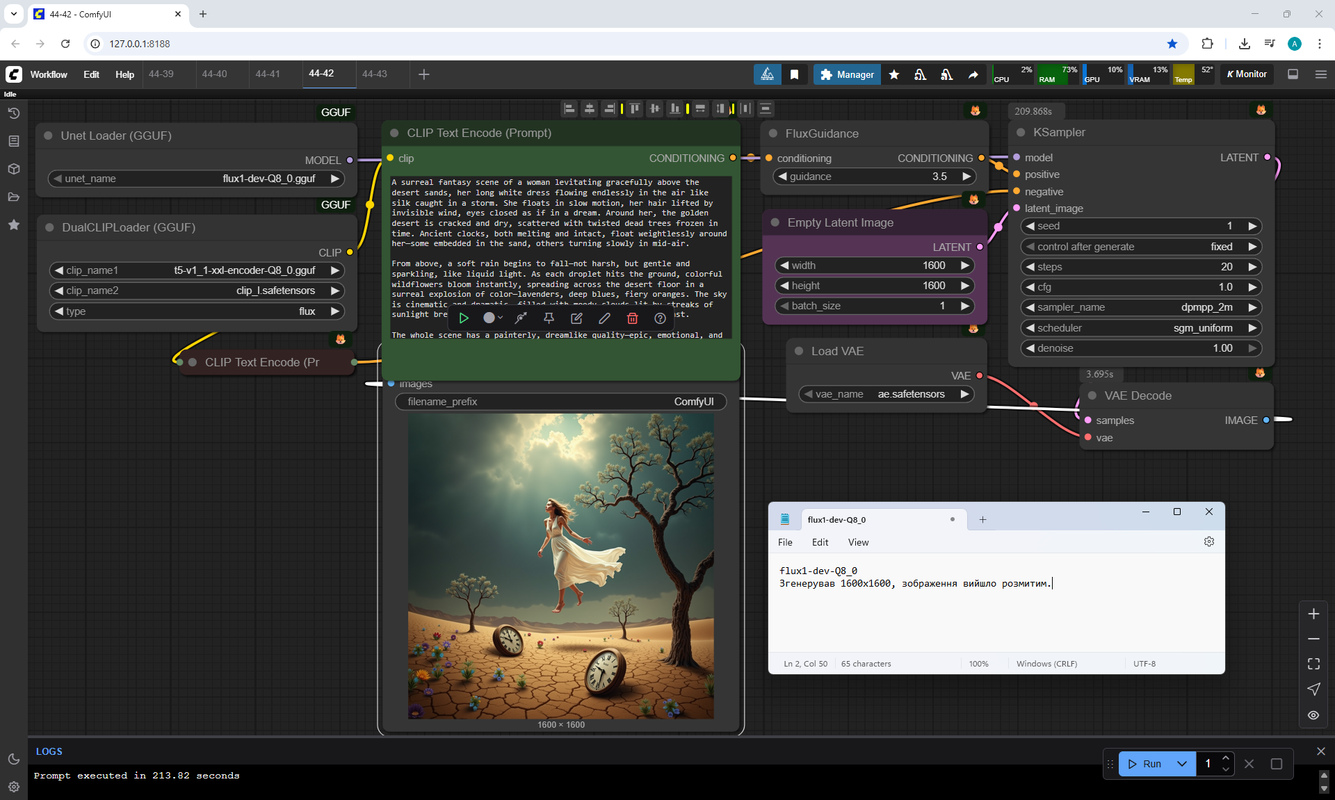1335x800 pixels.
Task: Open node help question mark icon
Action: coord(660,318)
